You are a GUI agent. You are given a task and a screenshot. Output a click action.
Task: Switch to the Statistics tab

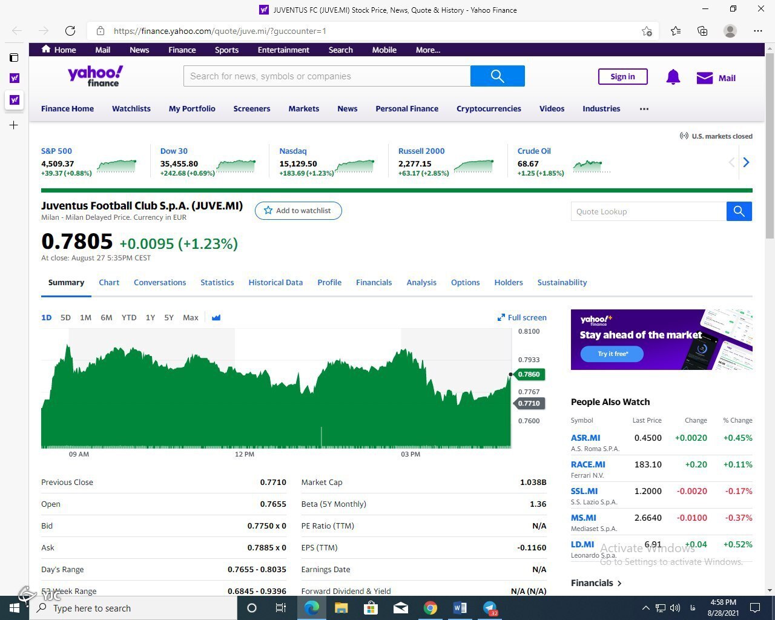217,282
